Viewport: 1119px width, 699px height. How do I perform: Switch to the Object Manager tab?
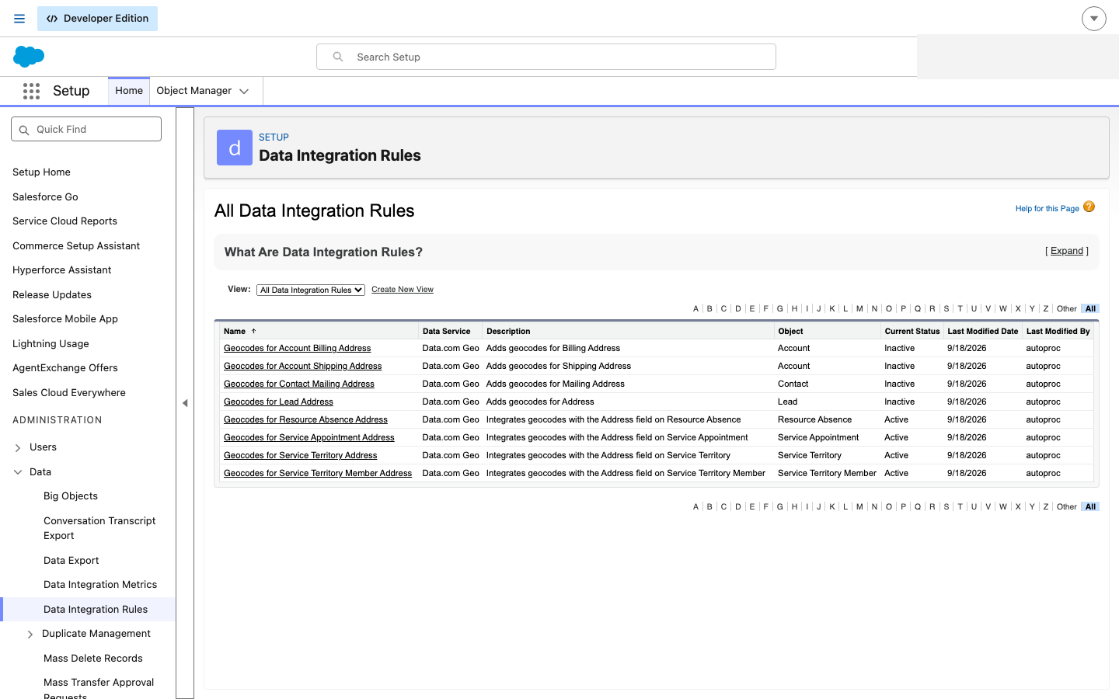pos(194,91)
